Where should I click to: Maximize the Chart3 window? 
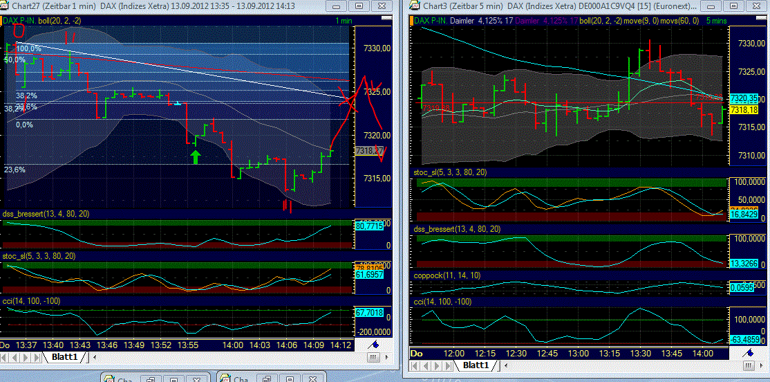734,6
